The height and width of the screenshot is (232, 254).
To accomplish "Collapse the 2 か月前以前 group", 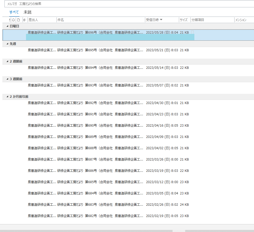I will coord(7,97).
